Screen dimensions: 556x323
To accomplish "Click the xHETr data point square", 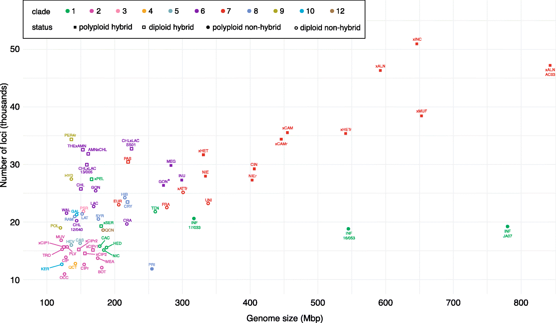I will [345, 134].
